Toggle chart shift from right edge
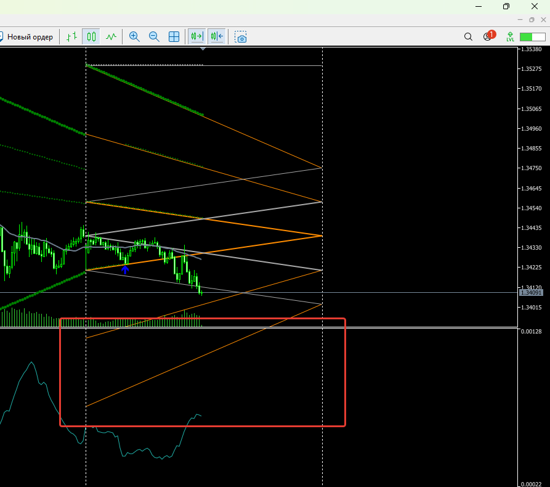Screen dimensions: 550x487 217,36
